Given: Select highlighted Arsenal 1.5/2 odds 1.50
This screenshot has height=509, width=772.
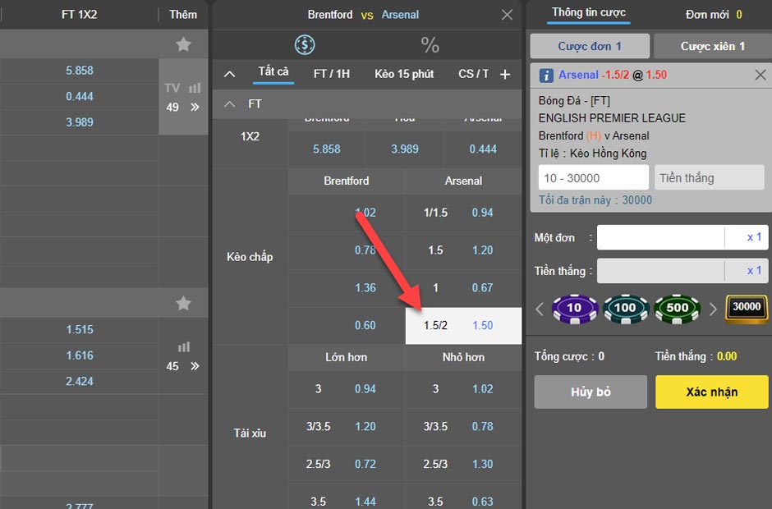Looking at the screenshot, I should pyautogui.click(x=463, y=325).
